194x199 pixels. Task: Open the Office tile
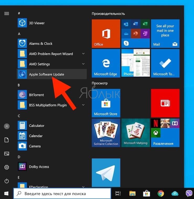pos(106,34)
